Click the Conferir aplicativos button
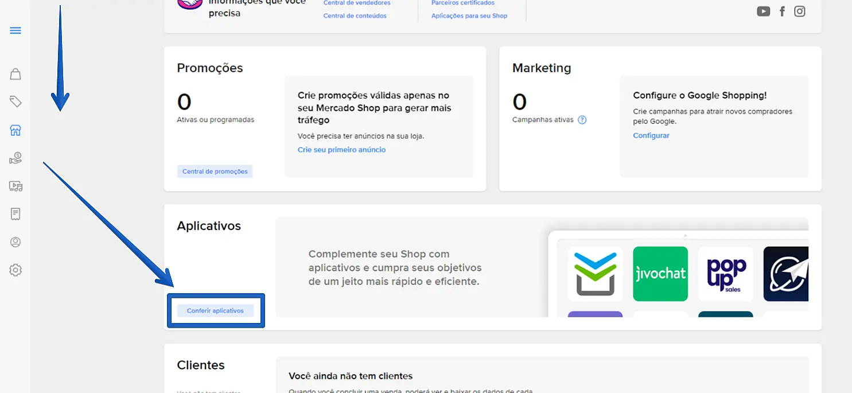 coord(215,310)
